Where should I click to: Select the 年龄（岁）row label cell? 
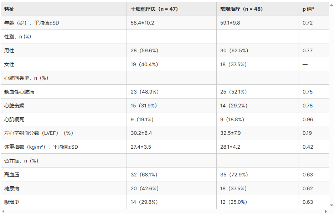(x=31, y=23)
